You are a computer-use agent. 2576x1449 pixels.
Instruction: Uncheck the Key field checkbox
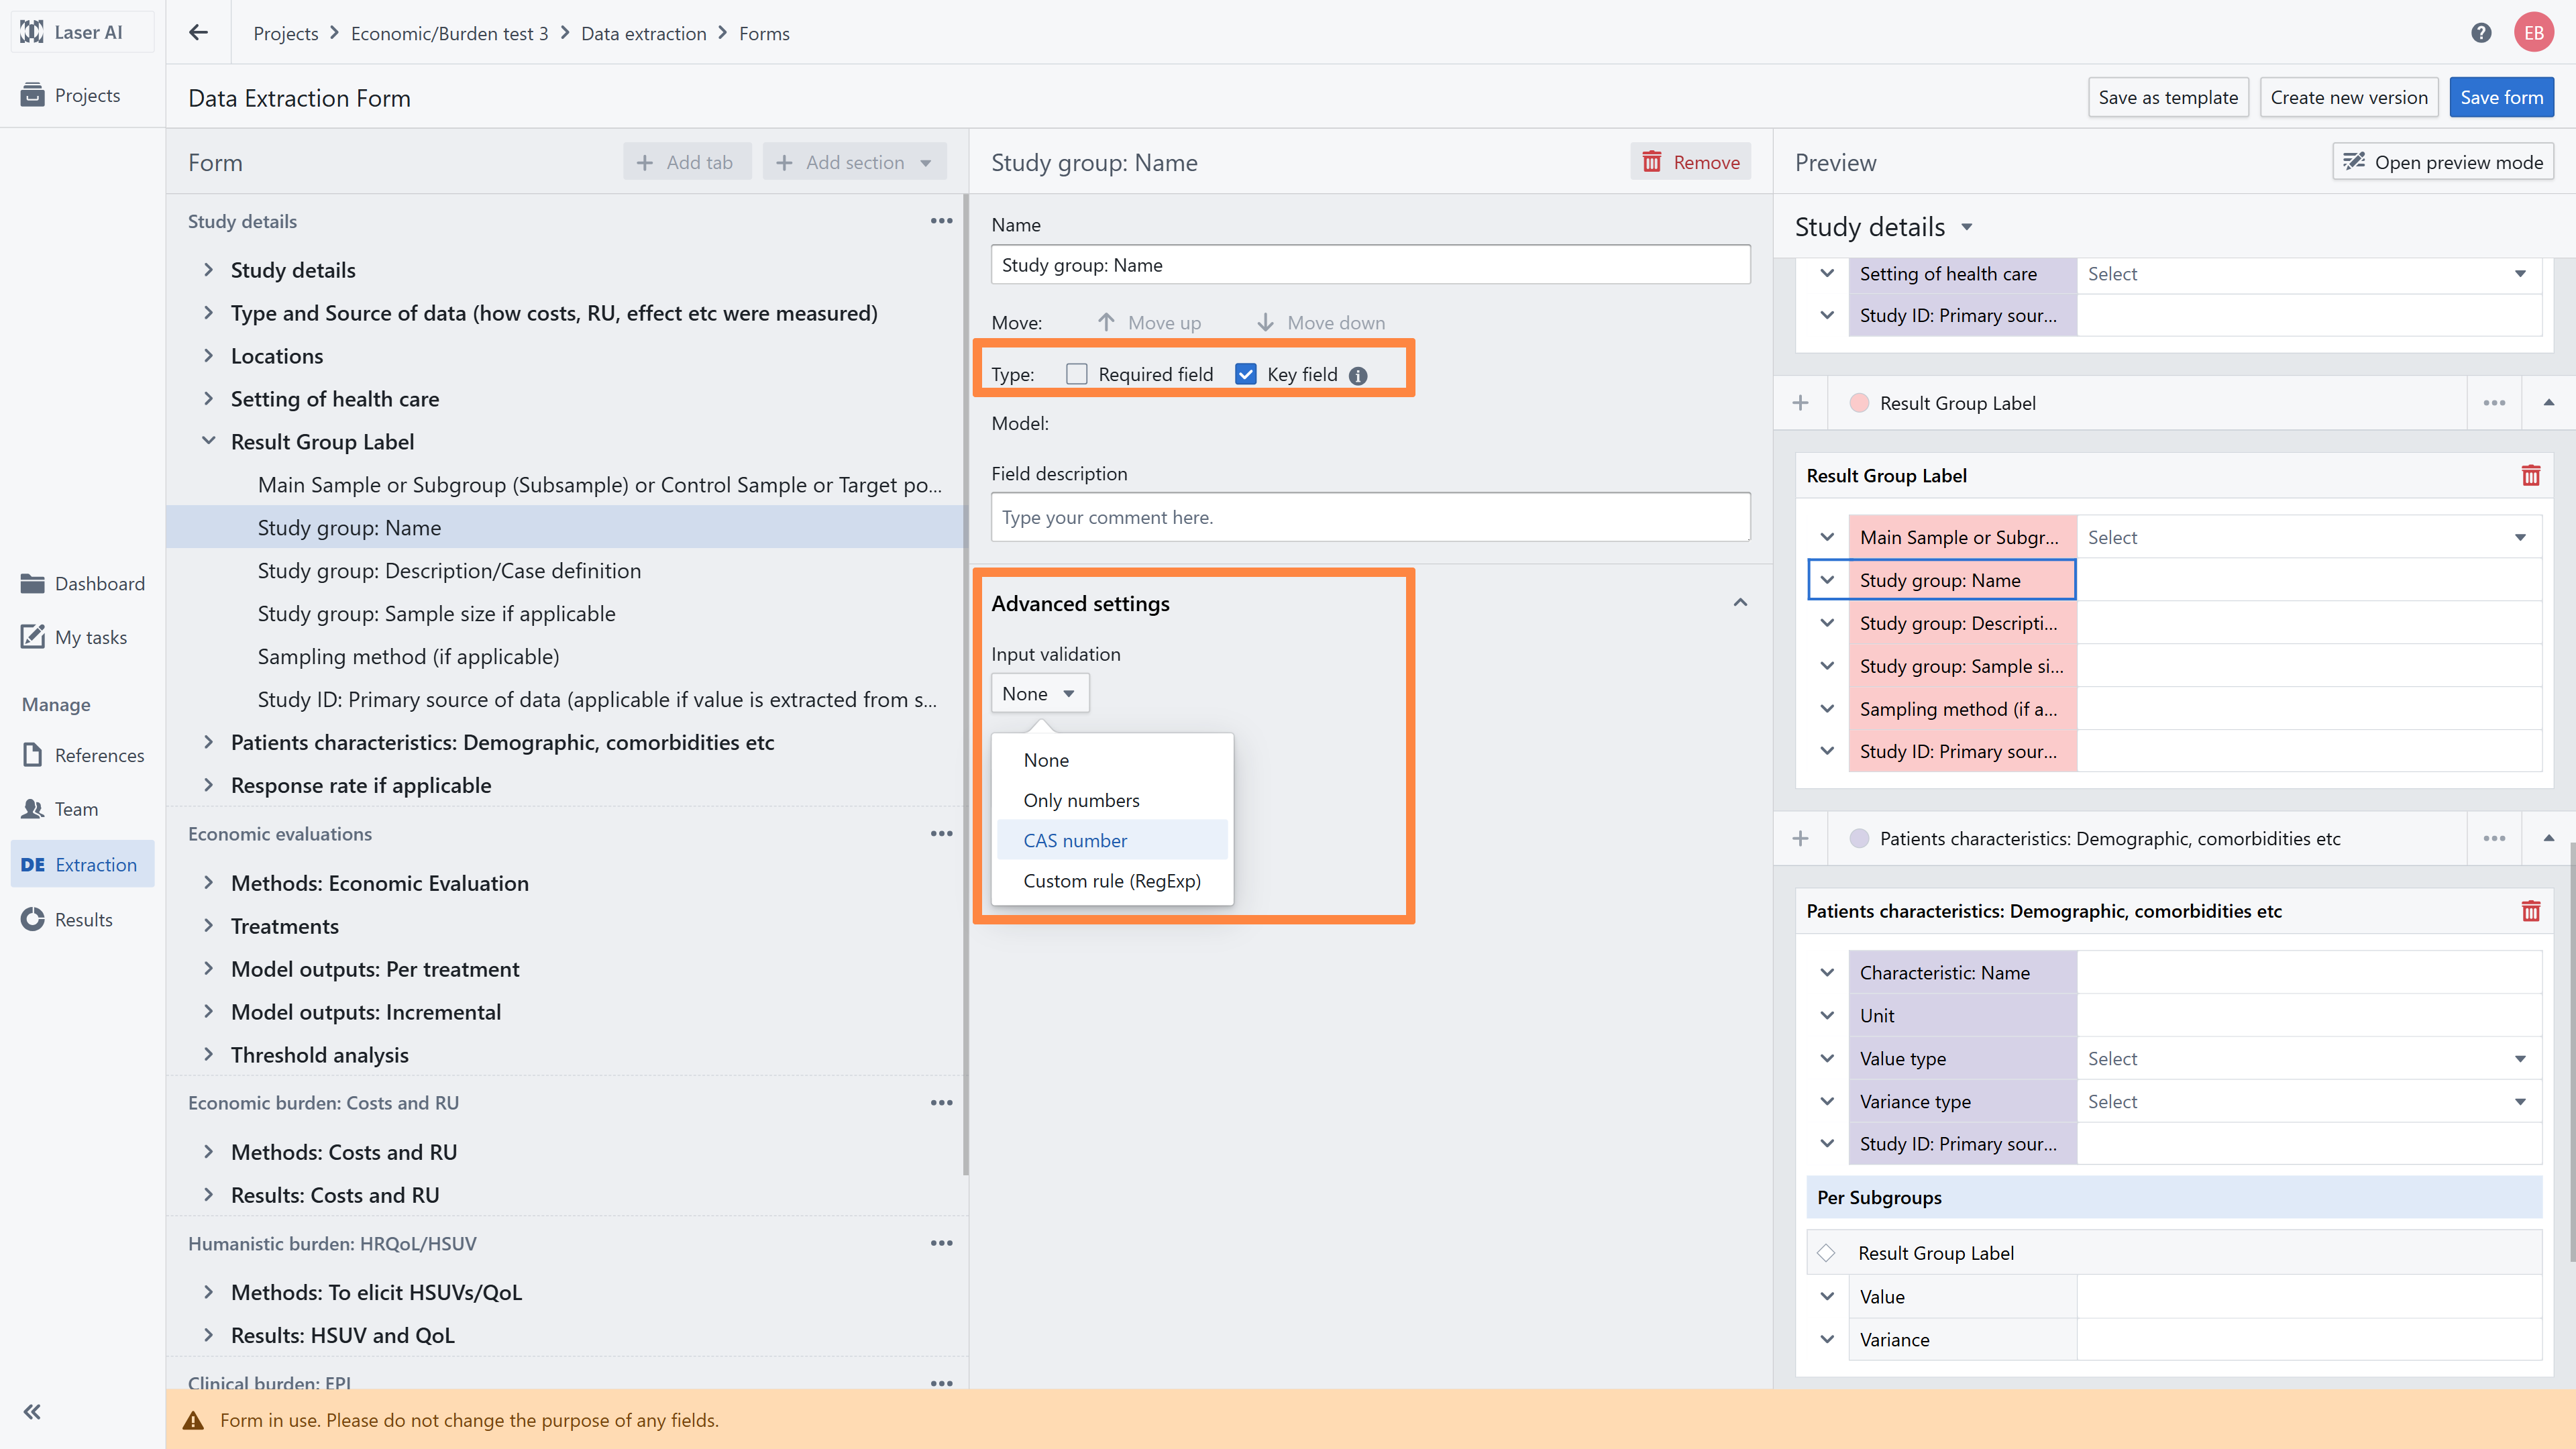(x=1245, y=374)
